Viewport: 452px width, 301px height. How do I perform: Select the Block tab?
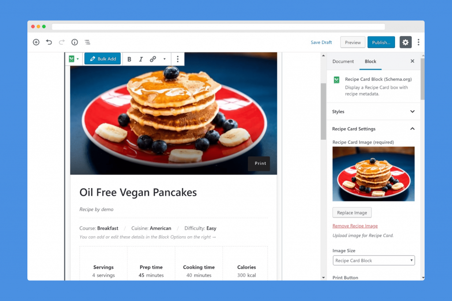(370, 61)
